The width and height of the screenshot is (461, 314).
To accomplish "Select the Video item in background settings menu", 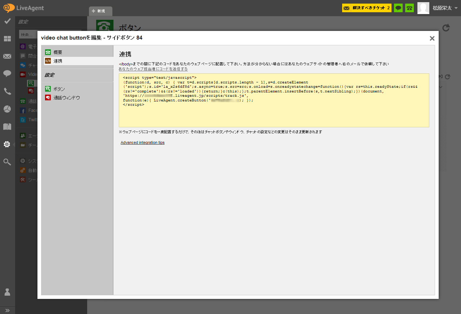I will pos(28,74).
